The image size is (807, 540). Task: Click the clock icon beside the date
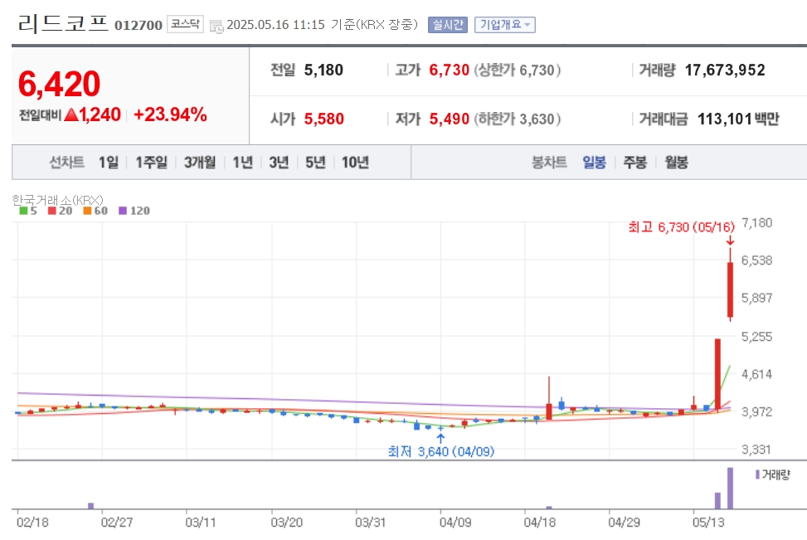click(216, 27)
